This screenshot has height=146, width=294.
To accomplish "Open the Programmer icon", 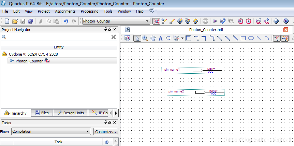I will 286,21.
